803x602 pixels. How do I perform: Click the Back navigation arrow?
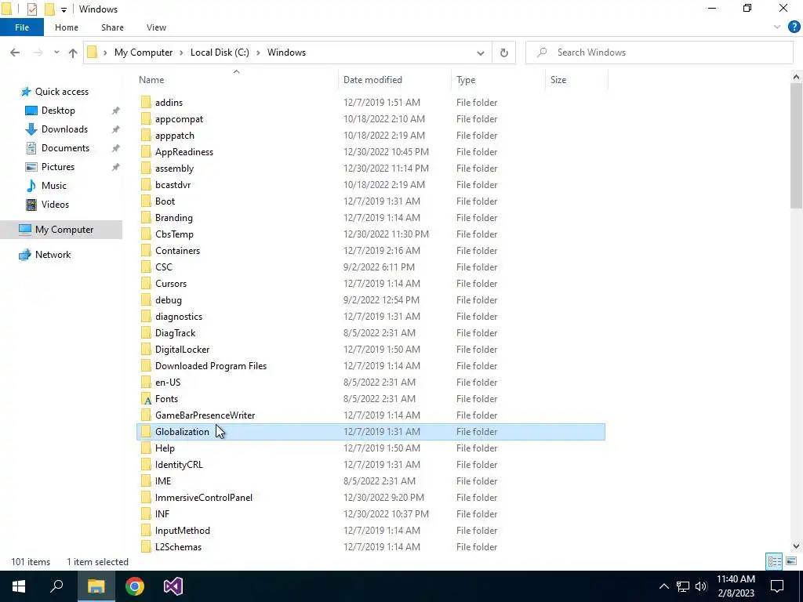click(15, 53)
